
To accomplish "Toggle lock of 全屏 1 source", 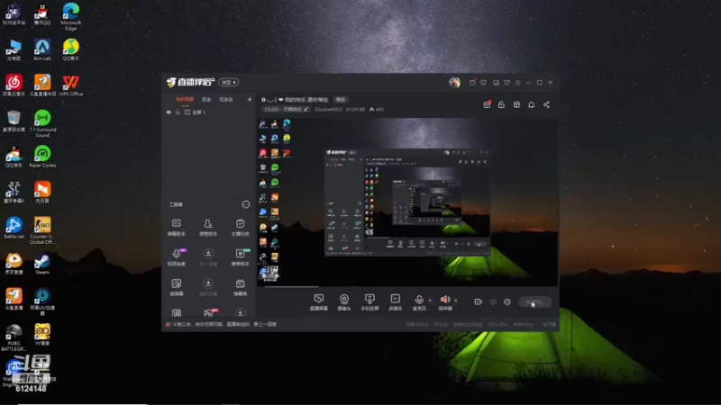I will pyautogui.click(x=178, y=112).
